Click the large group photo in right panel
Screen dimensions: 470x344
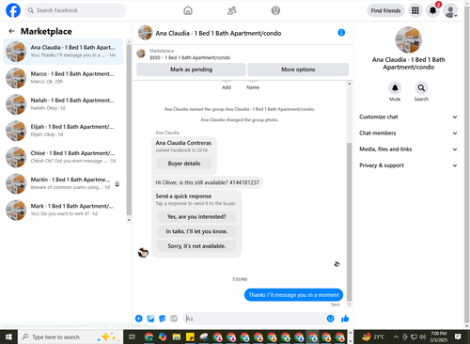point(408,39)
